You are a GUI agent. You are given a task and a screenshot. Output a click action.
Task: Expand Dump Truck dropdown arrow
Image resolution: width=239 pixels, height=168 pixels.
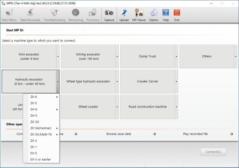pos(176,57)
